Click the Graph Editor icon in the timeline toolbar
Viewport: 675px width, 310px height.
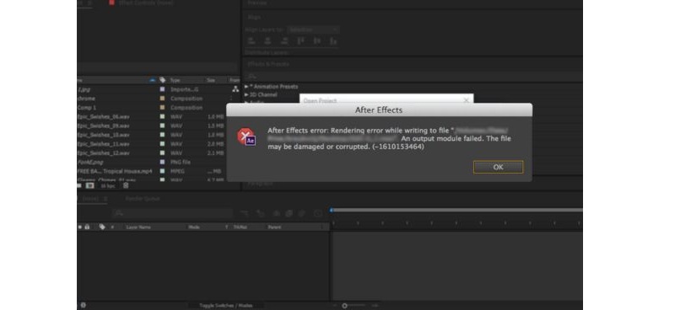pyautogui.click(x=318, y=213)
